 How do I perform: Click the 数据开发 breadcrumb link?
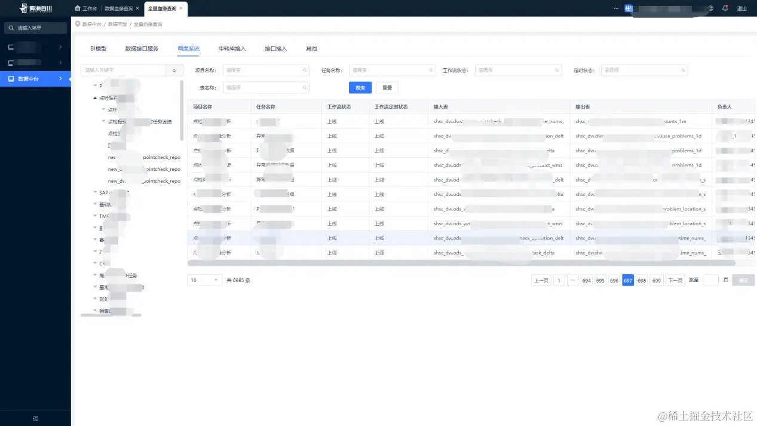[117, 24]
